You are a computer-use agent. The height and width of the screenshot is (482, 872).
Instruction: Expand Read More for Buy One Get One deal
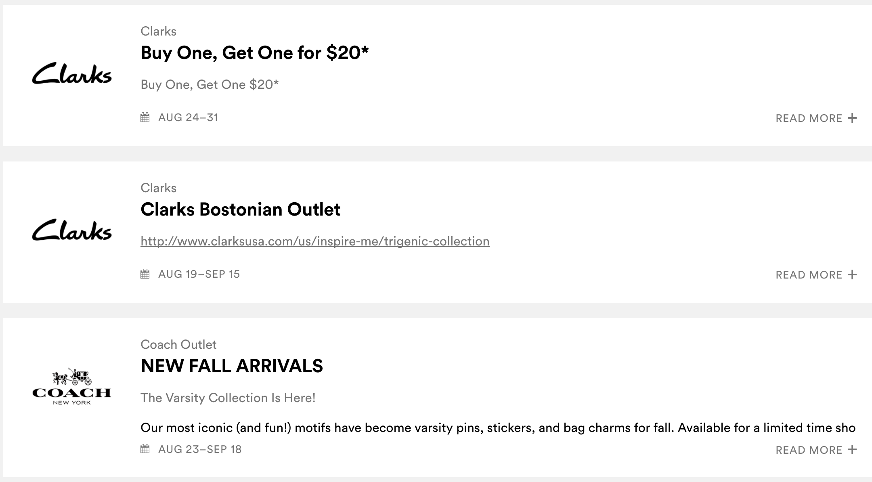tap(809, 118)
